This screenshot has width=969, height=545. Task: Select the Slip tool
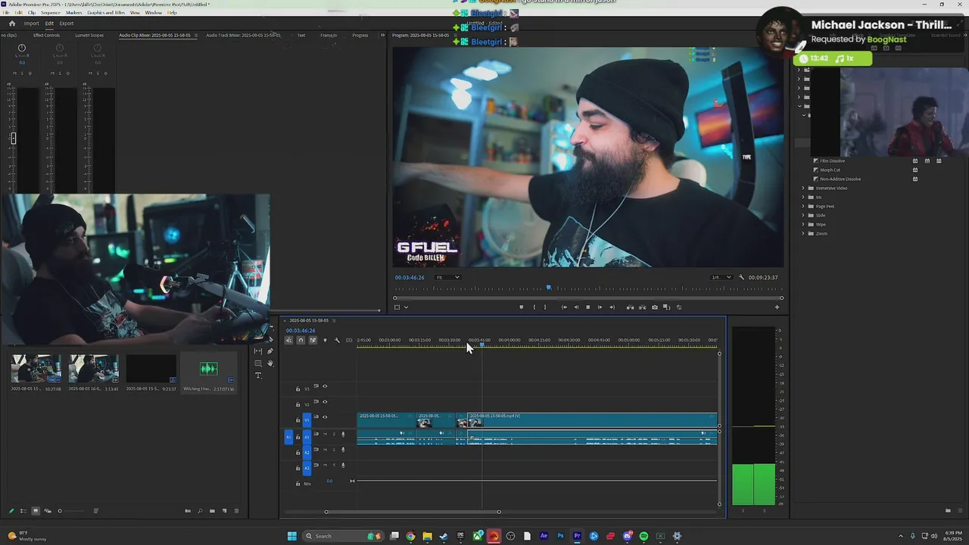(x=258, y=351)
